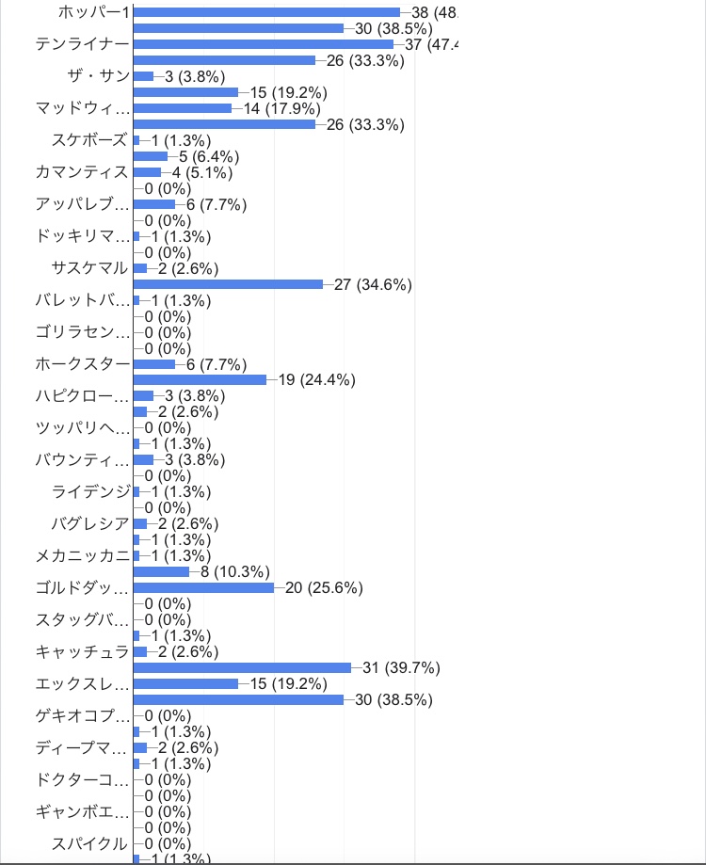Click the マッドウィ… bar showing 14 (17.9%)
This screenshot has width=706, height=865.
(x=183, y=108)
